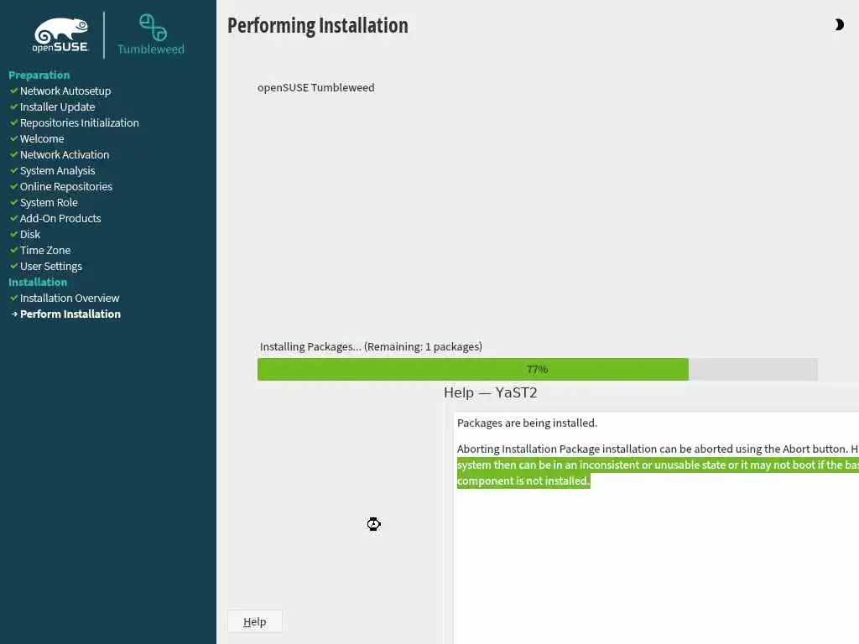Image resolution: width=859 pixels, height=644 pixels.
Task: Click the openSUSE Tumbleweed product label
Action: [x=316, y=87]
